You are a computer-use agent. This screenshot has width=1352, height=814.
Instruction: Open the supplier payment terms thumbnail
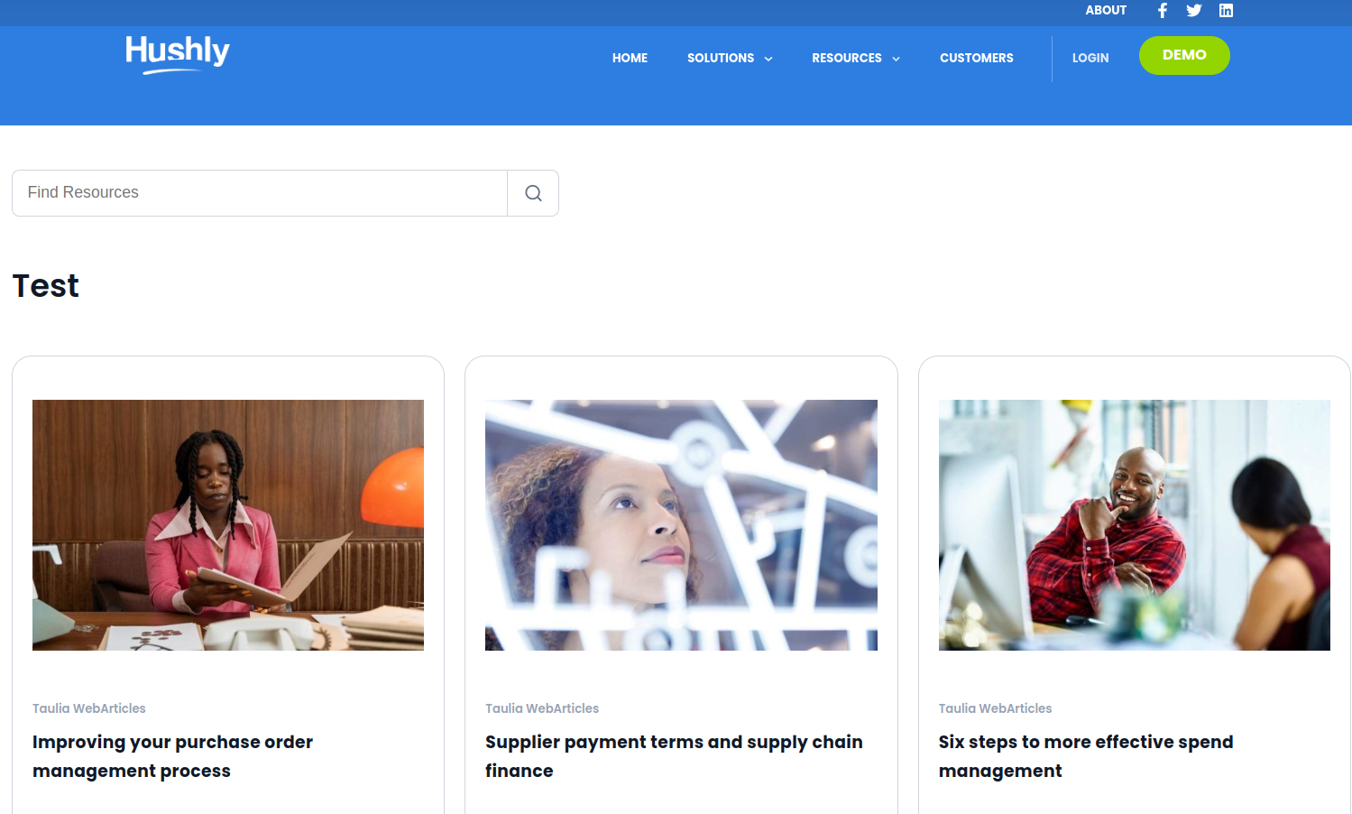[x=681, y=525]
